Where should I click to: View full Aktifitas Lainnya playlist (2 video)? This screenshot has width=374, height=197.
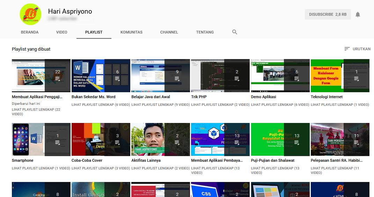(161, 168)
